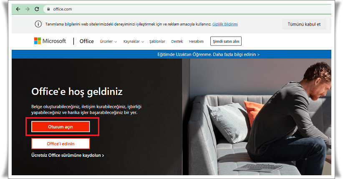Open the Office header link

[87, 41]
